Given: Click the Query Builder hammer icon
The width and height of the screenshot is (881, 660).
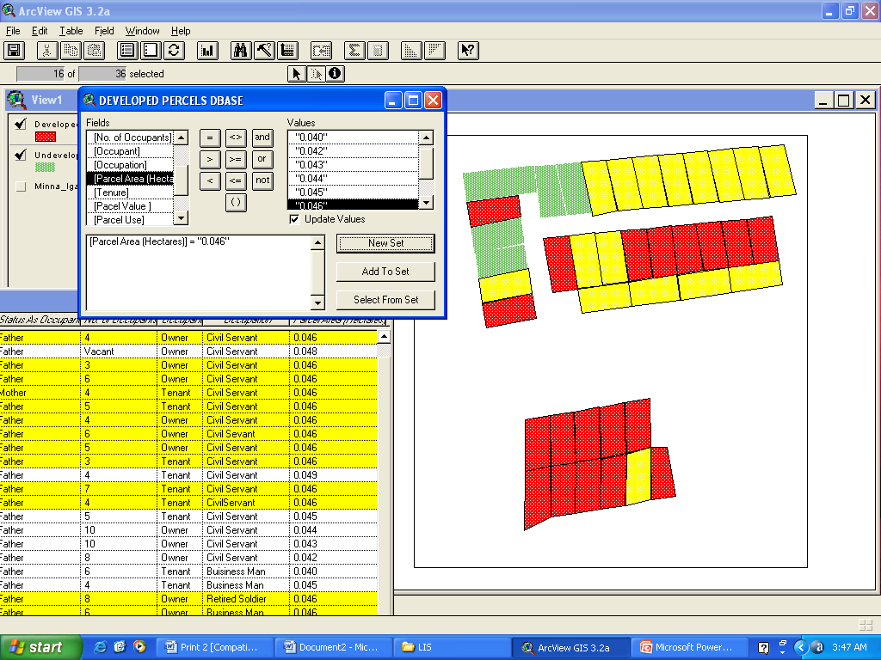Looking at the screenshot, I should (264, 50).
